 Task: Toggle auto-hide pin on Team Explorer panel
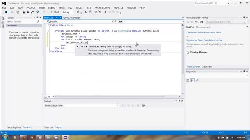(244, 17)
